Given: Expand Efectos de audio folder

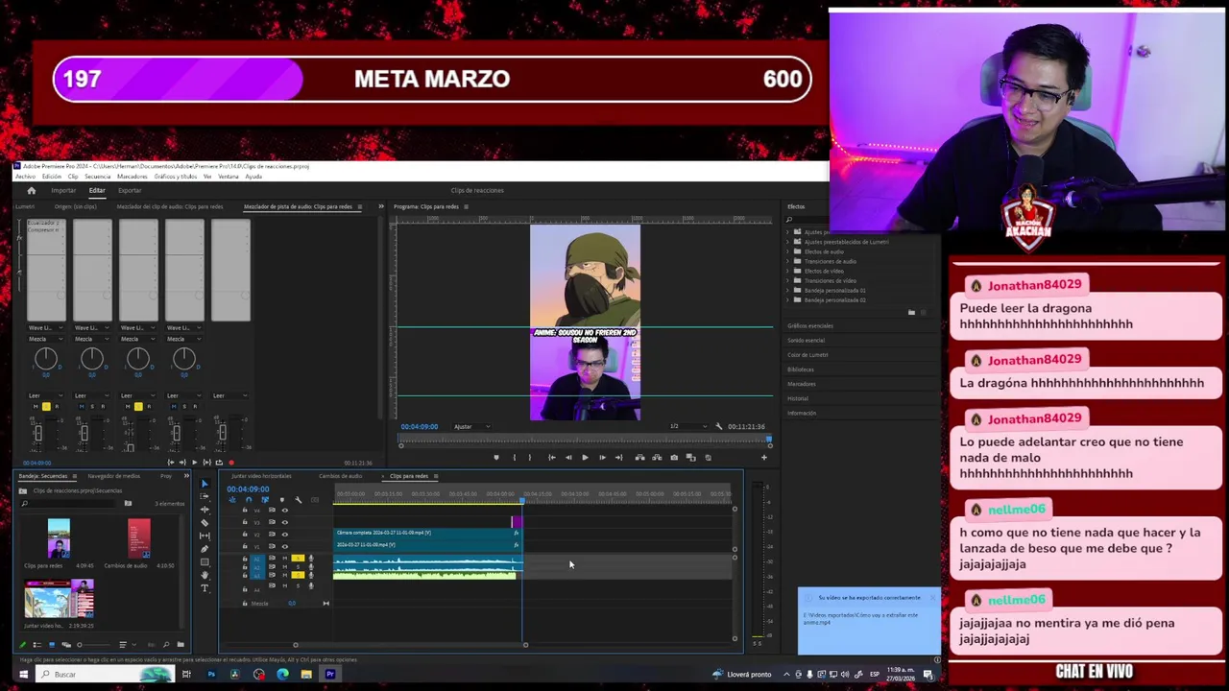Looking at the screenshot, I should point(787,251).
